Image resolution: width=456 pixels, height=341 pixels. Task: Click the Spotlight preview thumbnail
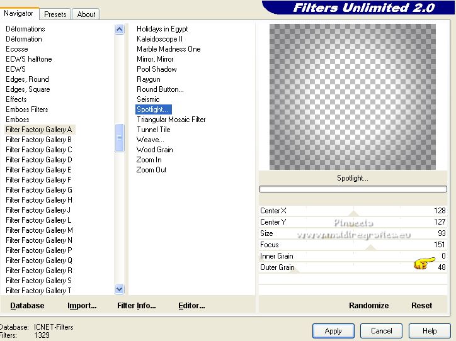click(353, 97)
